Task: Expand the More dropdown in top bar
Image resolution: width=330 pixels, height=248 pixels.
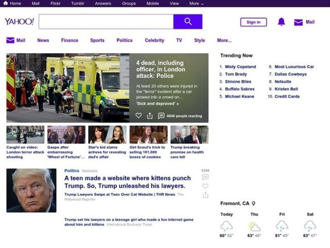Action: (x=196, y=3)
